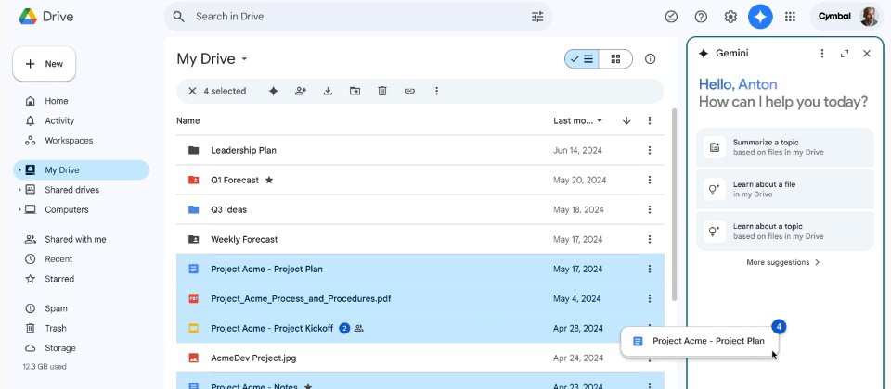Viewport: 891px width, 389px height.
Task: Summarize selected files with Gemini icon
Action: pyautogui.click(x=273, y=91)
